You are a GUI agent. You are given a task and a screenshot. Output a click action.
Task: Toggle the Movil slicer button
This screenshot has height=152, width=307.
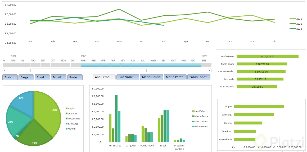coord(58,77)
